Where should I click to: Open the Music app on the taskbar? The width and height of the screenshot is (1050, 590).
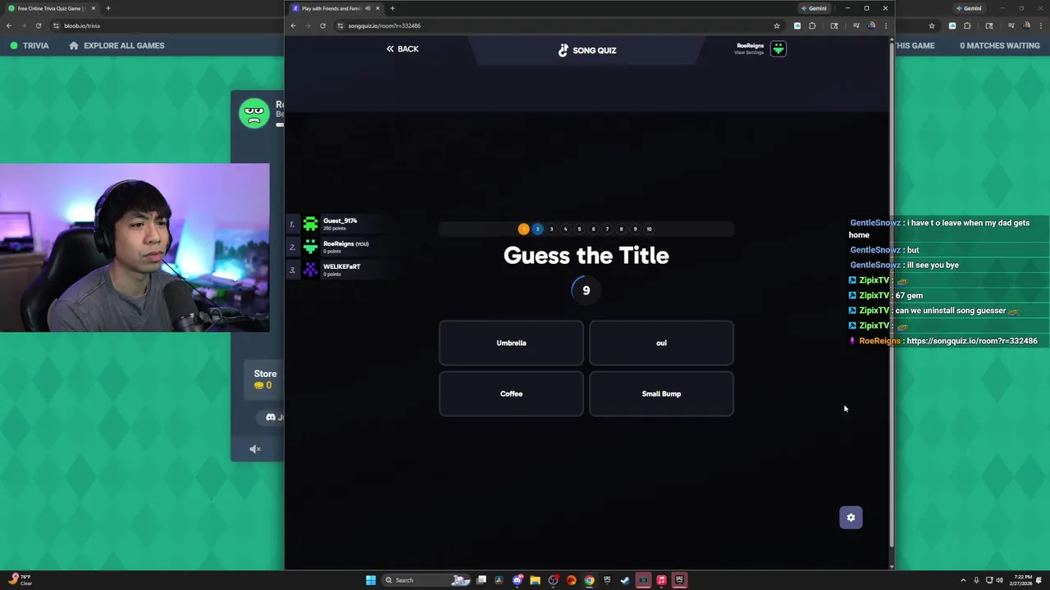(x=661, y=580)
